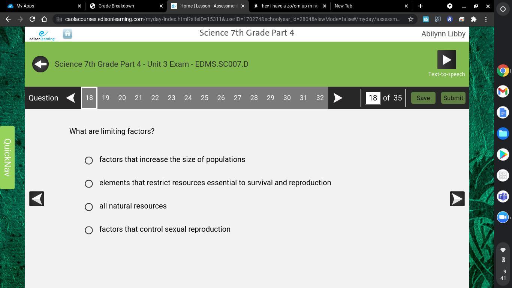Show earlier question numbers with left arrow
This screenshot has height=288, width=512.
point(70,98)
